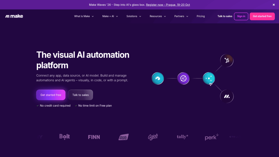The width and height of the screenshot is (279, 157).
Task: Expand chevron beside Solutions
Action: tap(140, 16)
